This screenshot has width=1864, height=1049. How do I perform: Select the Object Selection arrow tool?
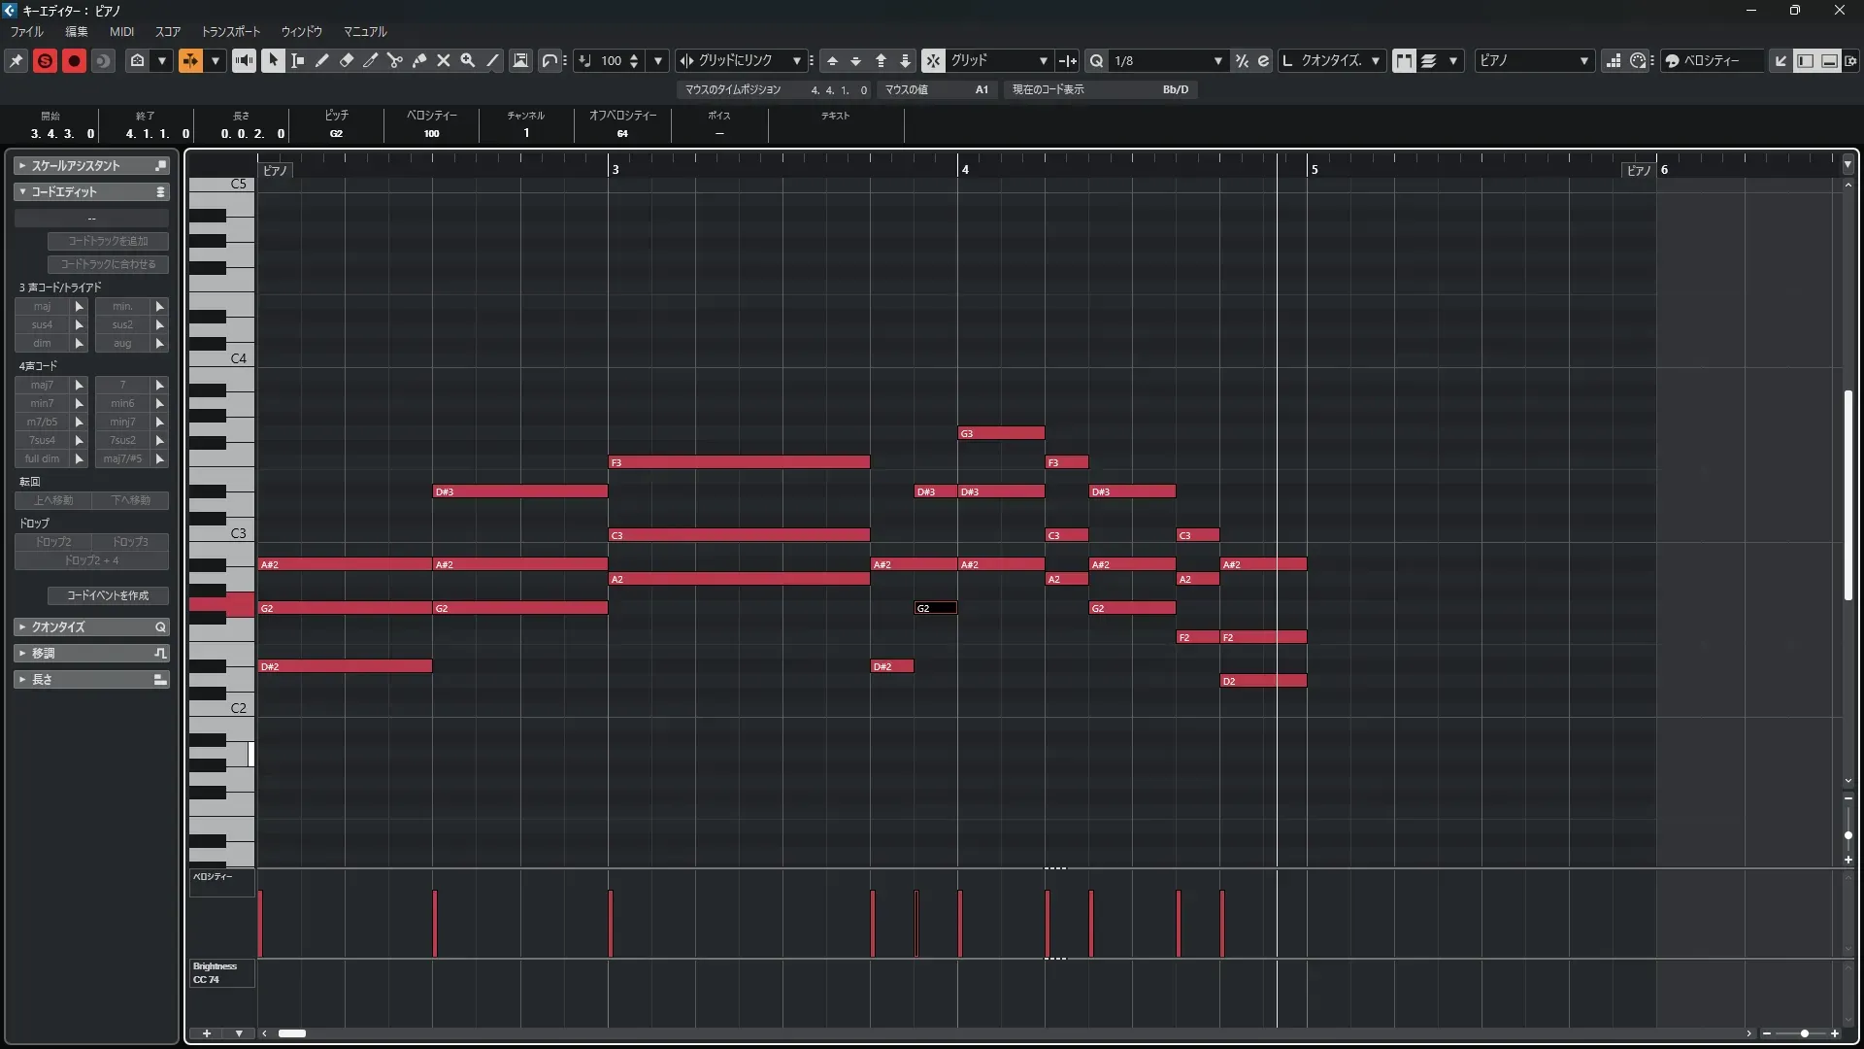point(273,60)
